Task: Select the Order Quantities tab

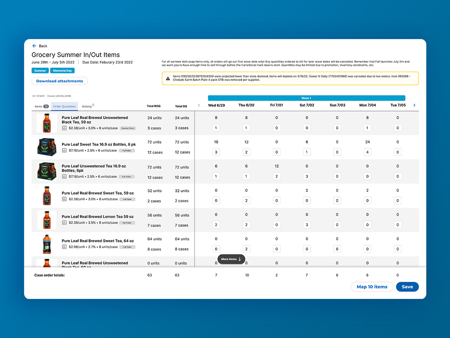Action: tap(64, 106)
